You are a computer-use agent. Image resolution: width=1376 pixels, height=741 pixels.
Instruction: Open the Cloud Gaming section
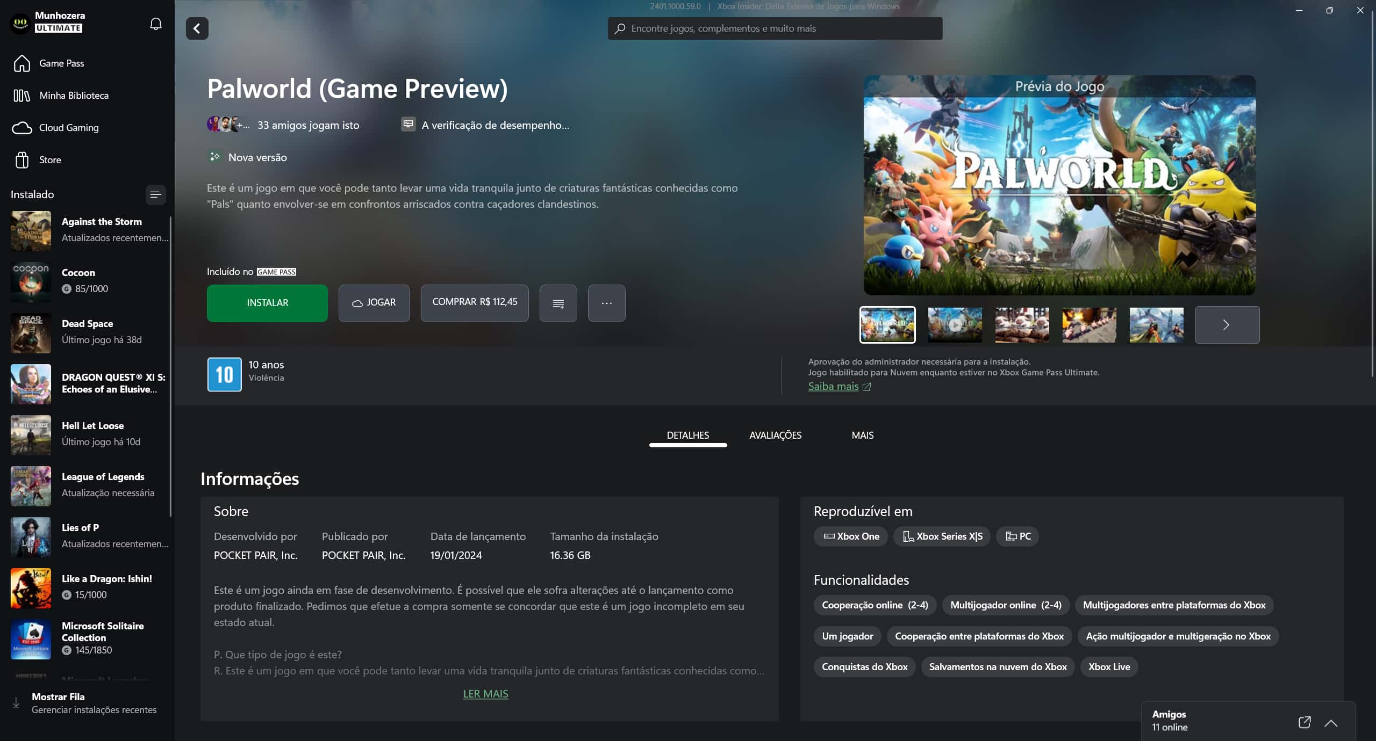[x=68, y=128]
